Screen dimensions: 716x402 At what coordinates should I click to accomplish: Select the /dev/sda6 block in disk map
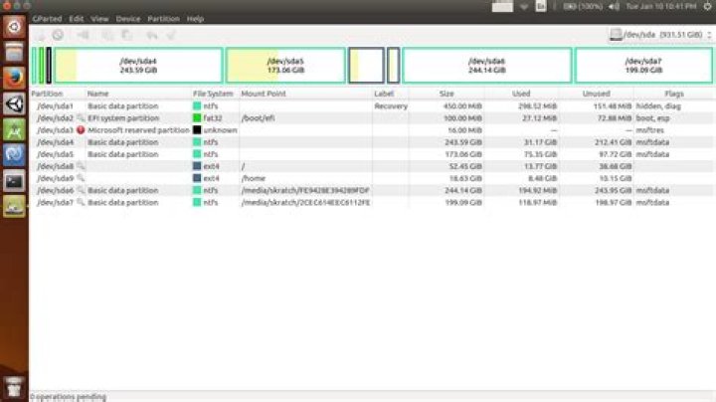pos(486,66)
